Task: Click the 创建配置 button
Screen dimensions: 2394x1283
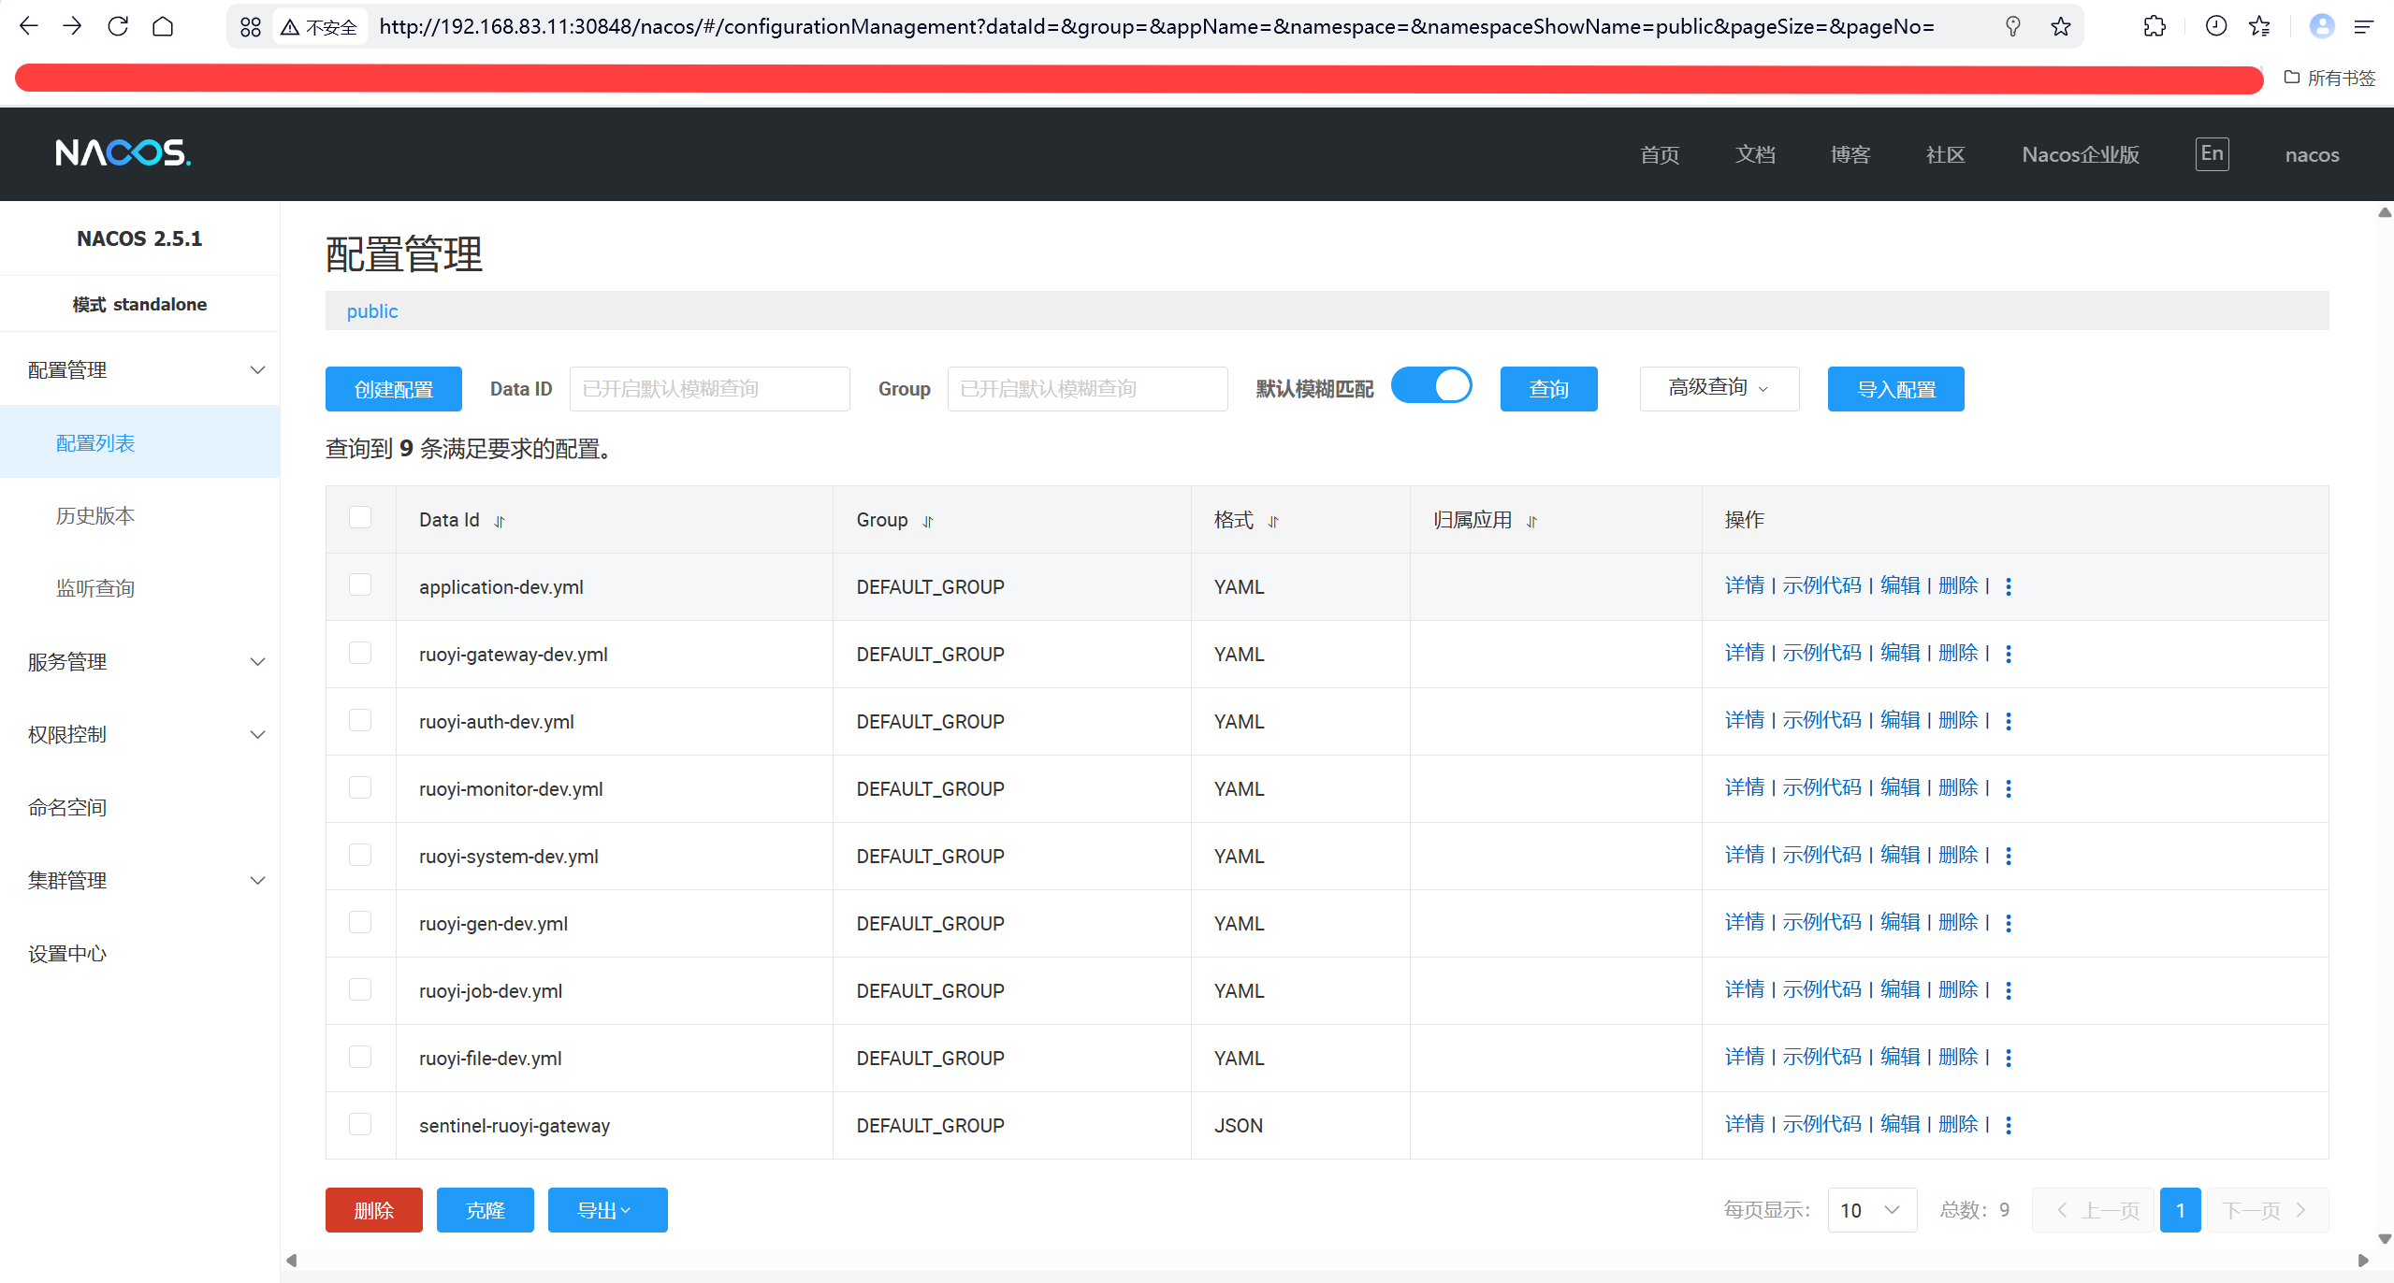Action: (394, 389)
